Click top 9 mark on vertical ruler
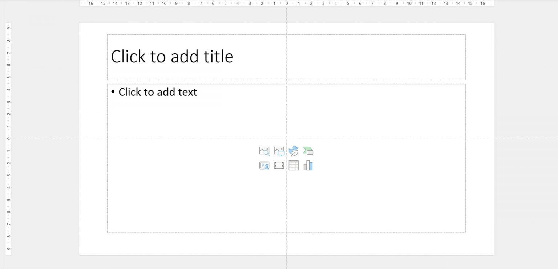The height and width of the screenshot is (269, 558). click(x=9, y=28)
